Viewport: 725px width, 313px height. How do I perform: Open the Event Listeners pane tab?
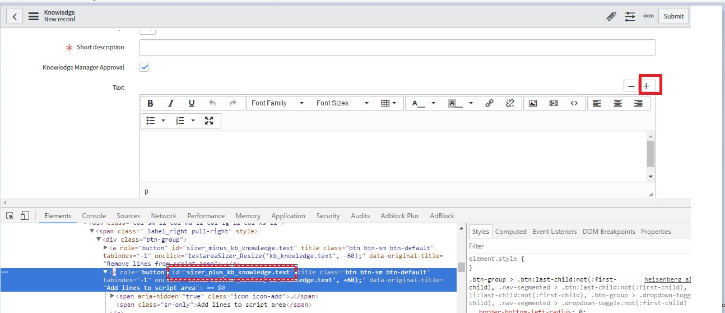click(555, 232)
